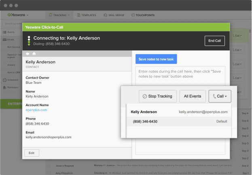Viewport: 252px width, 175px height.
Task: Click the Stop Tracking button
Action: [x=158, y=96]
